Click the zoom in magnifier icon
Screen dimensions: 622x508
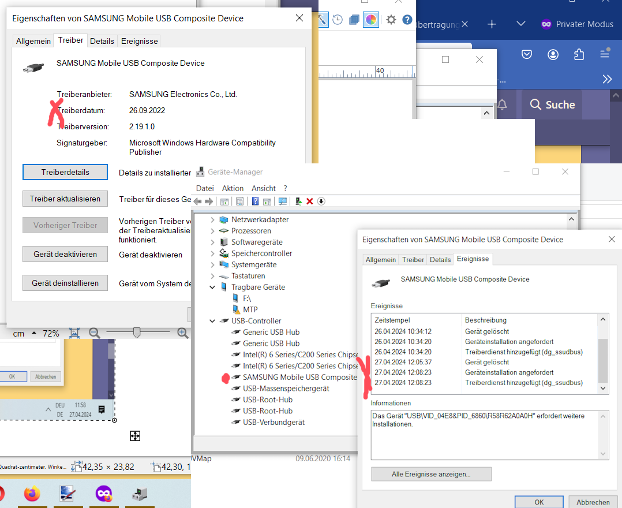[182, 333]
